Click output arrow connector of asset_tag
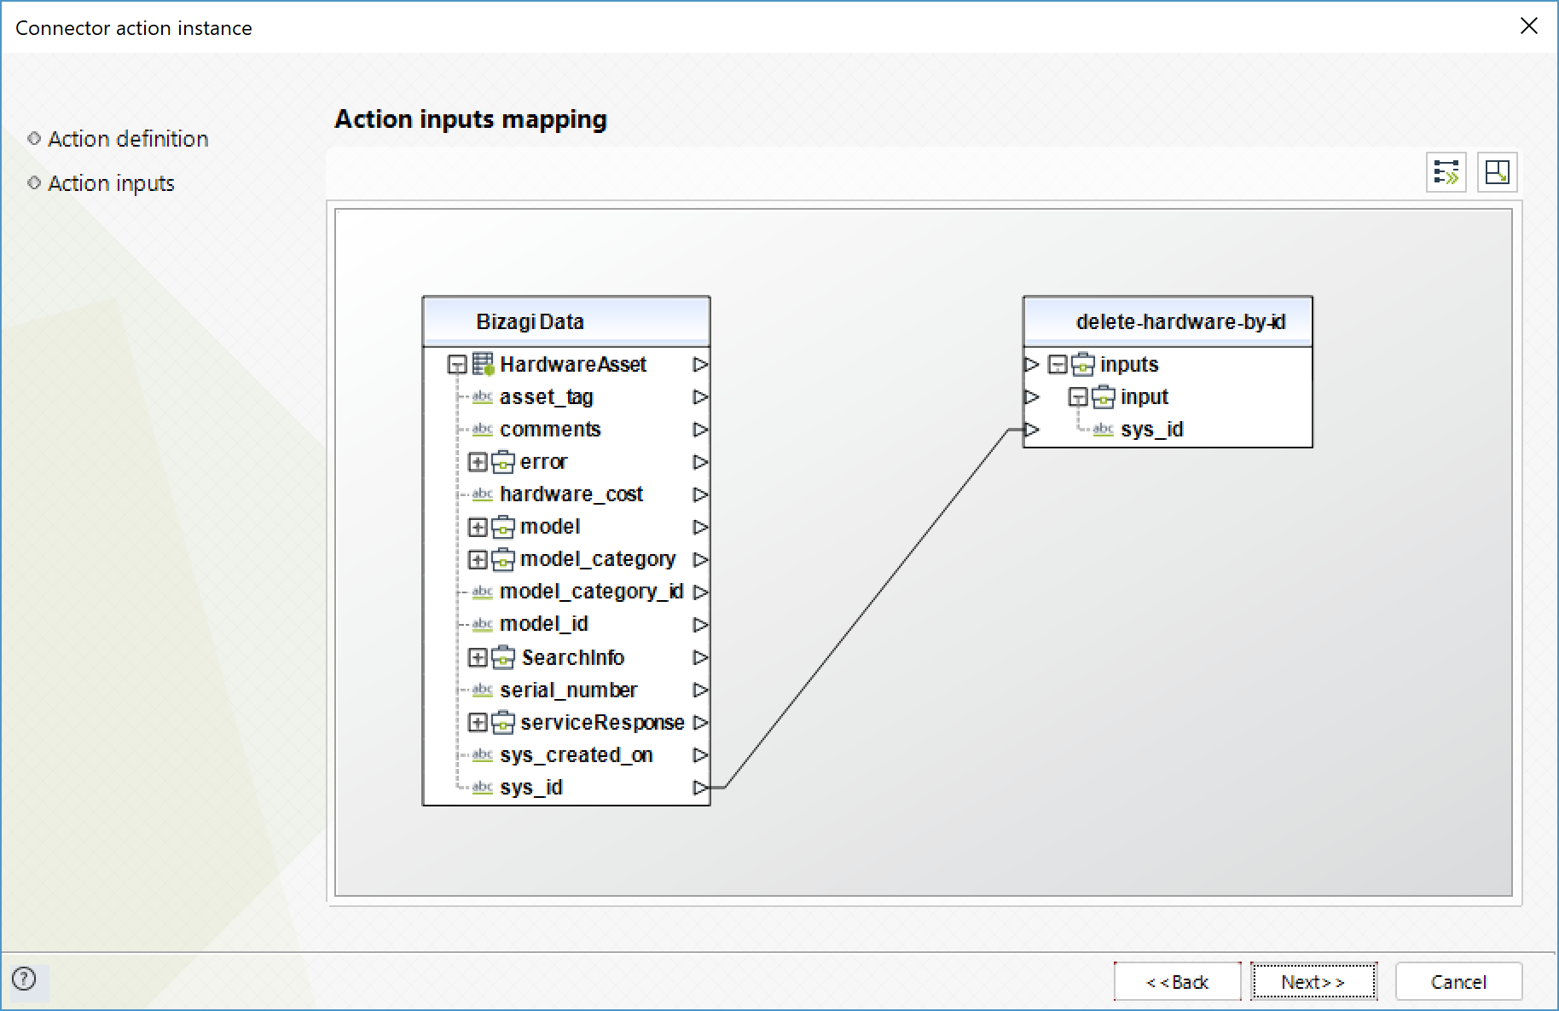 [700, 397]
